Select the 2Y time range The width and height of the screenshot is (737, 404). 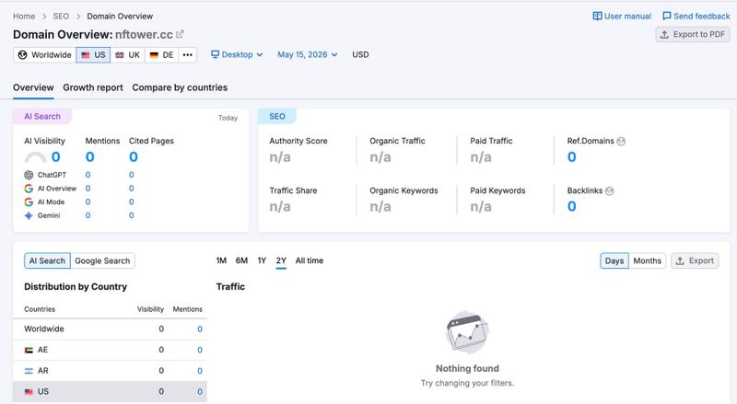coord(281,260)
